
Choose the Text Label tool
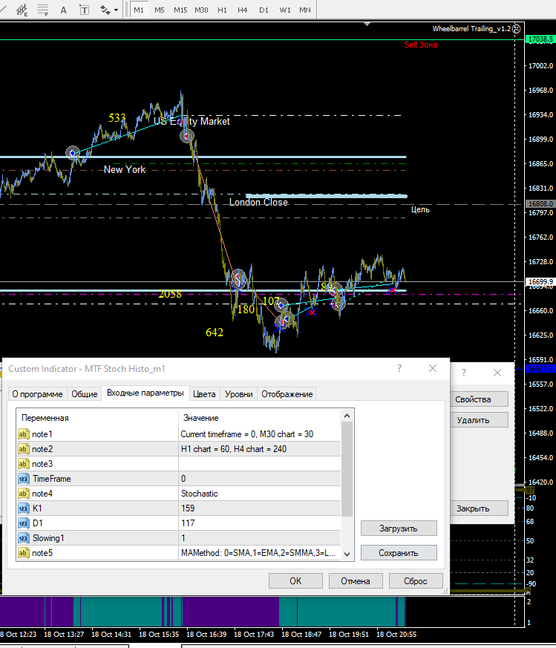83,10
